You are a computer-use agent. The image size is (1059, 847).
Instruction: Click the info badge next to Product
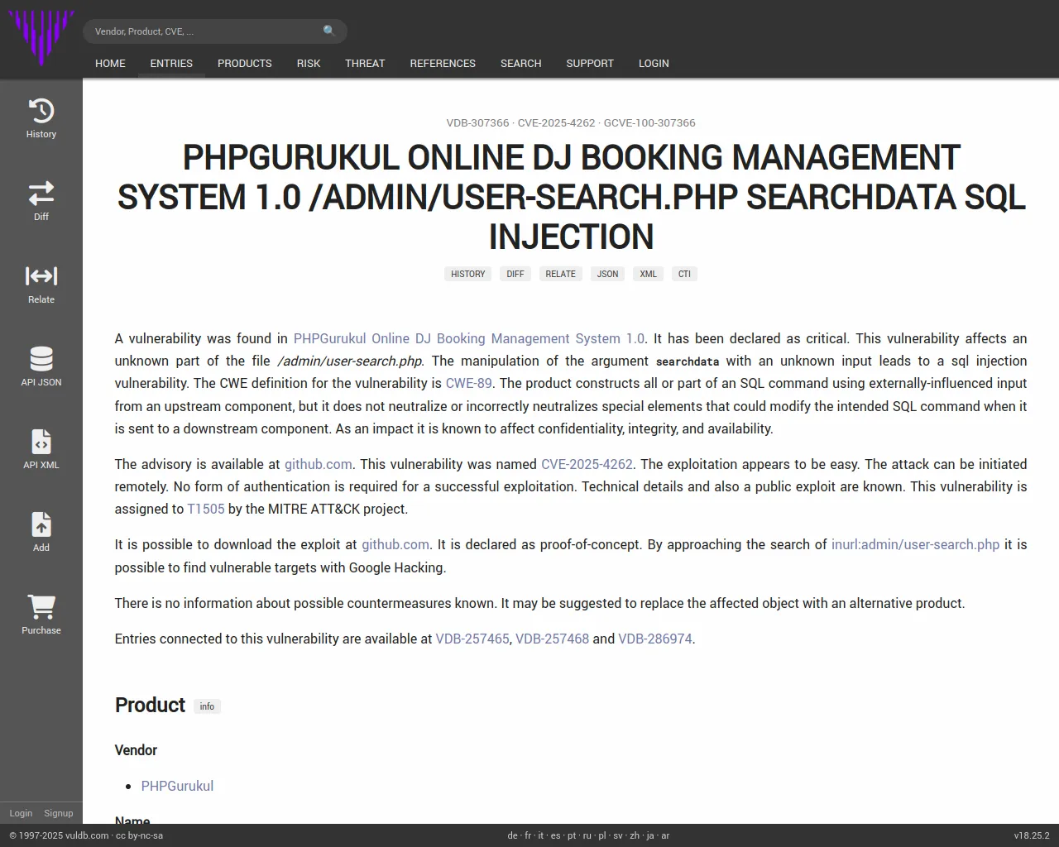(x=207, y=706)
